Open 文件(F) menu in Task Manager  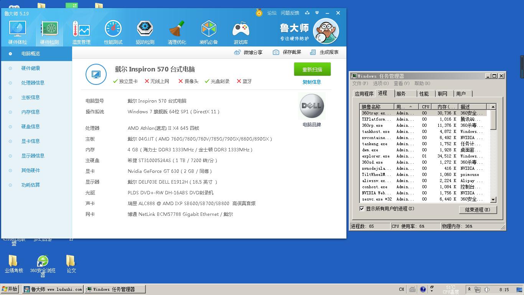pos(360,83)
